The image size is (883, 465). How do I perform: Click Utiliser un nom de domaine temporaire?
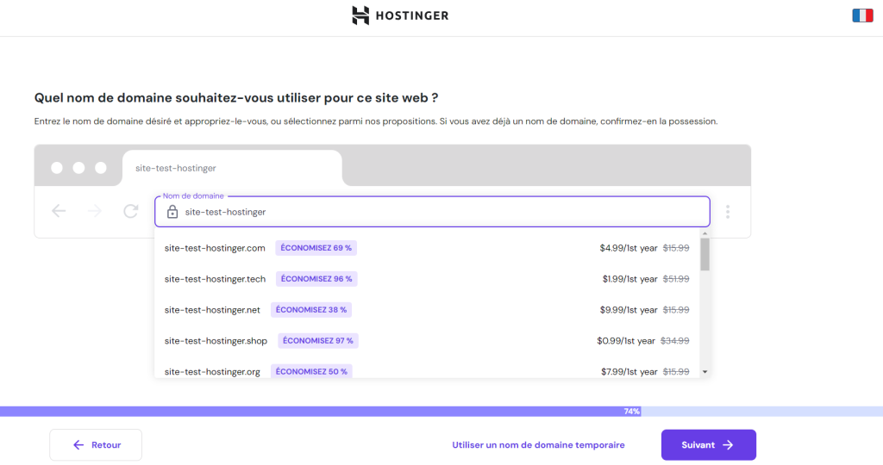(x=538, y=445)
